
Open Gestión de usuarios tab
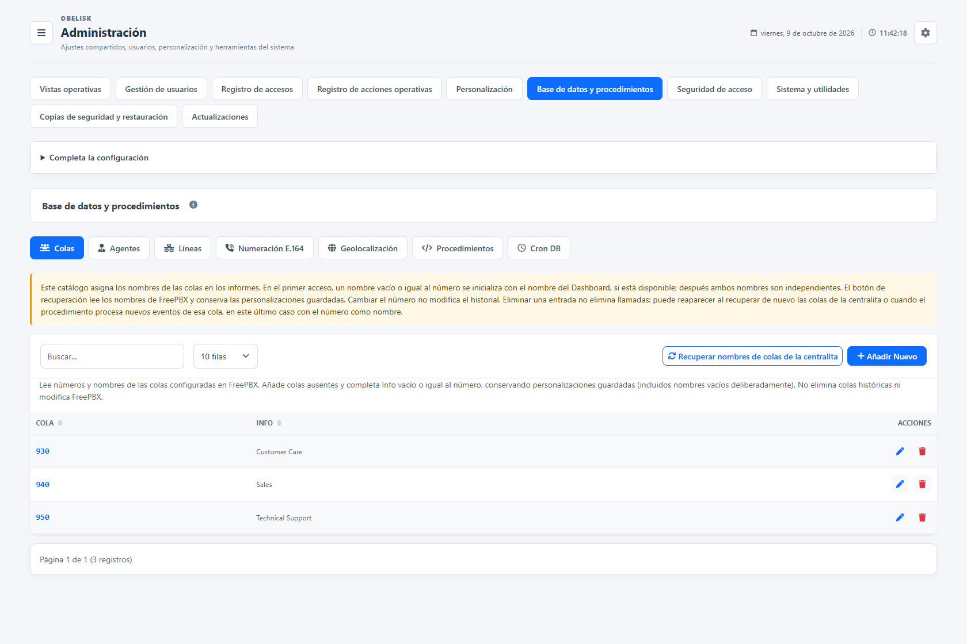pyautogui.click(x=161, y=89)
